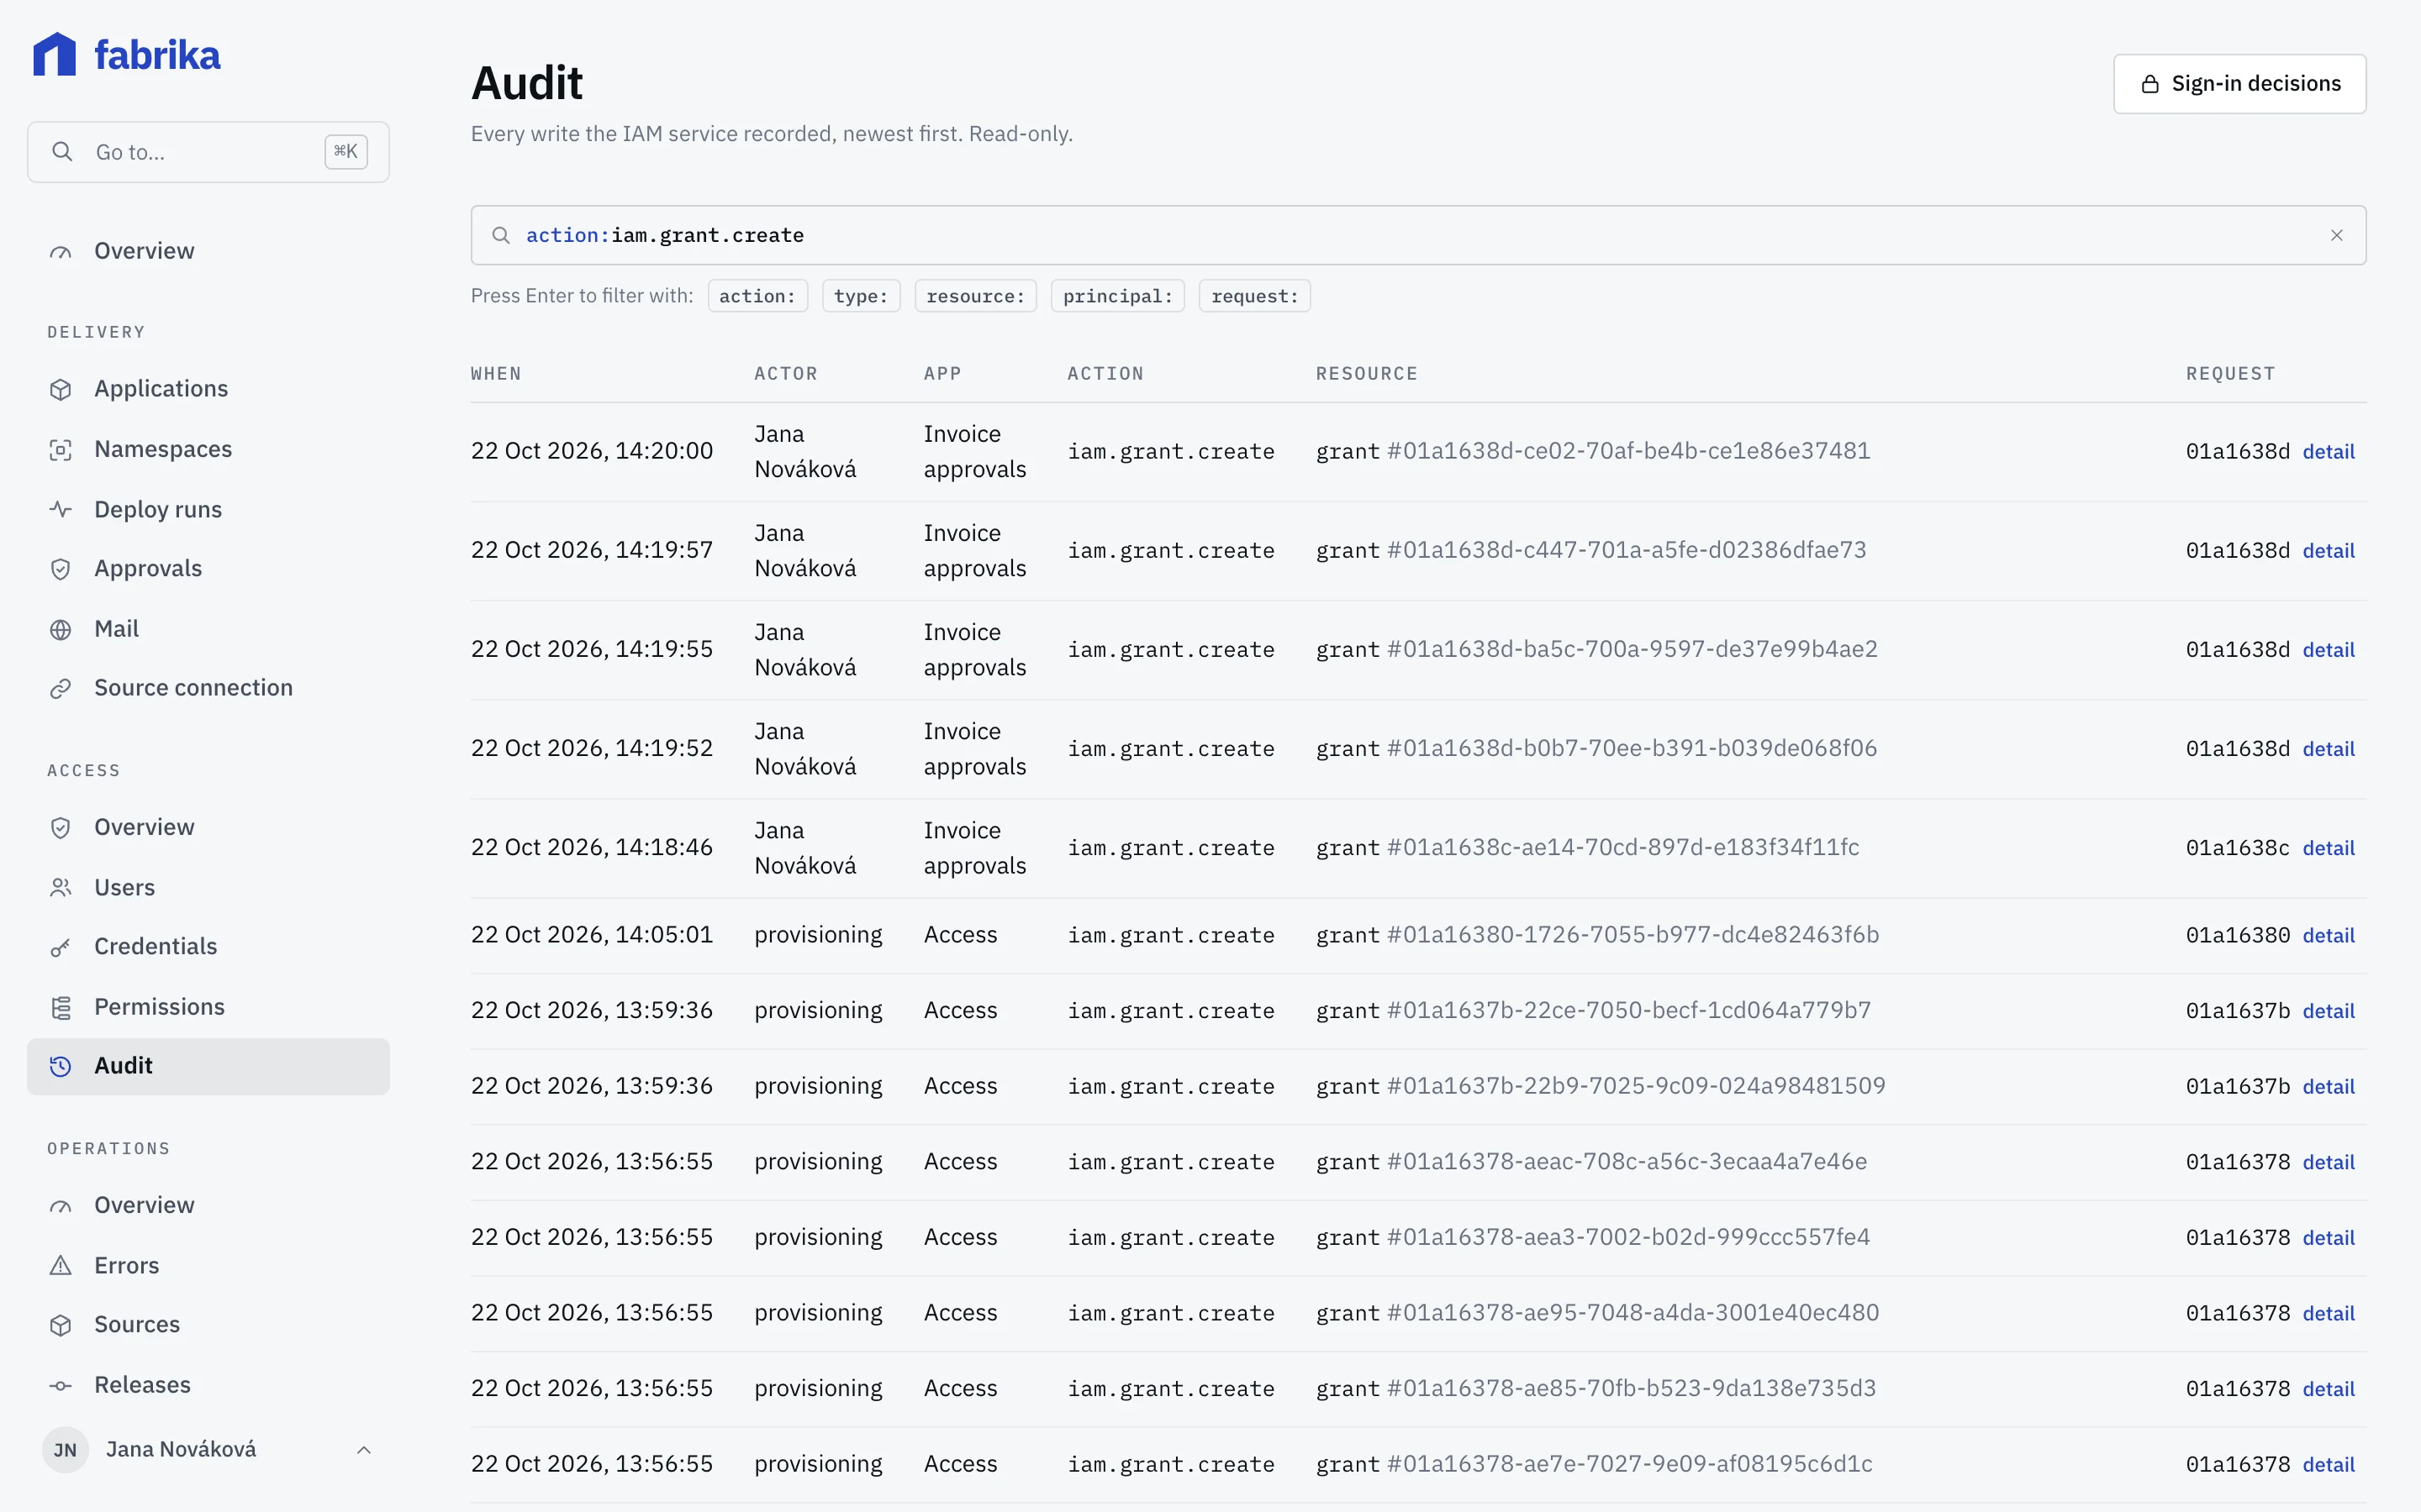Click the Errors warning triangle icon
Screen dimensions: 2421x1512
pos(61,1265)
